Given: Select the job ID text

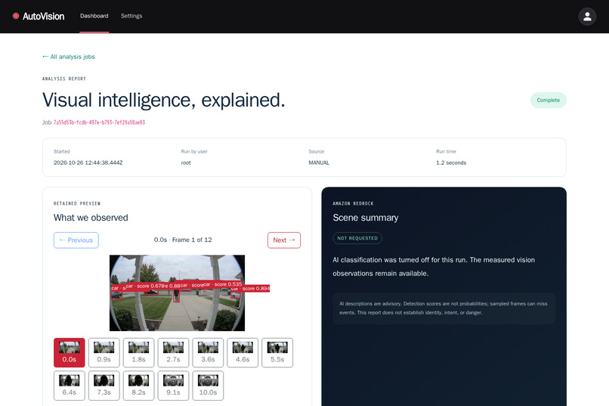Looking at the screenshot, I should pos(99,122).
